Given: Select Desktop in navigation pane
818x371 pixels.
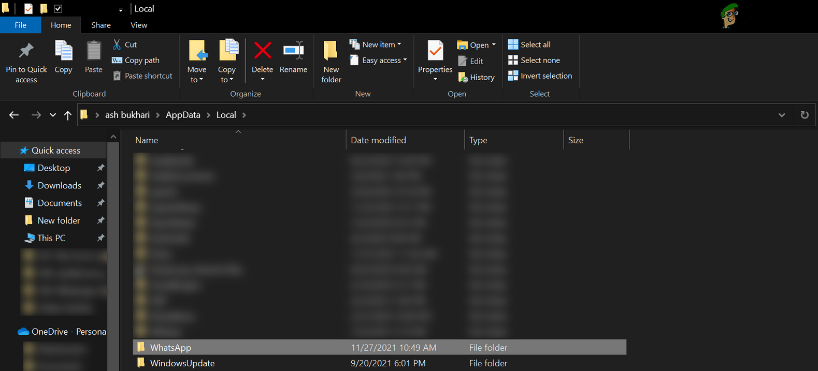Looking at the screenshot, I should coord(53,168).
